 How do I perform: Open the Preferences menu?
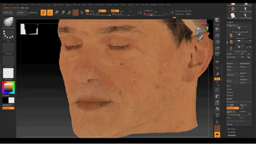[x=100, y=5]
